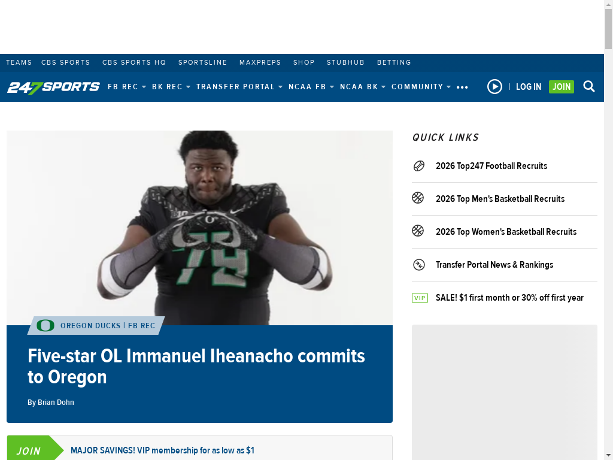
Task: Click basketball icon beside Men's Basketball Recruits
Action: [418, 198]
